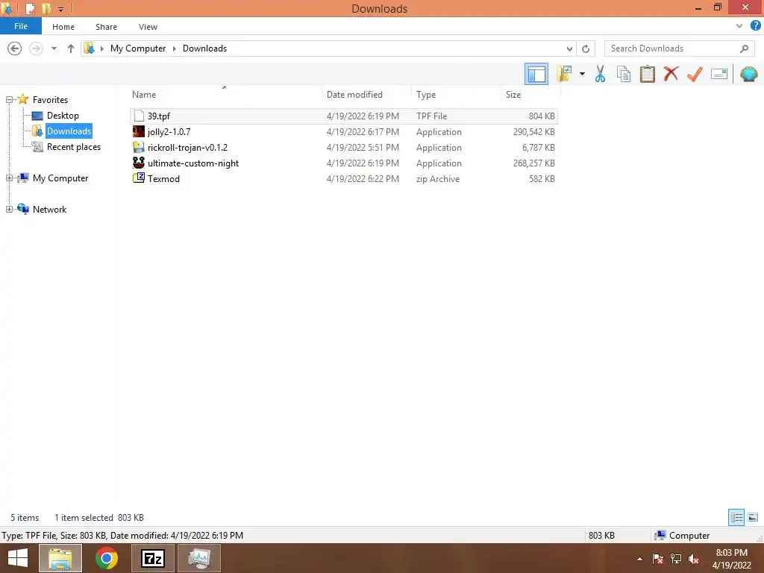This screenshot has height=573, width=764.
Task: Sort files by Name column header
Action: point(225,95)
